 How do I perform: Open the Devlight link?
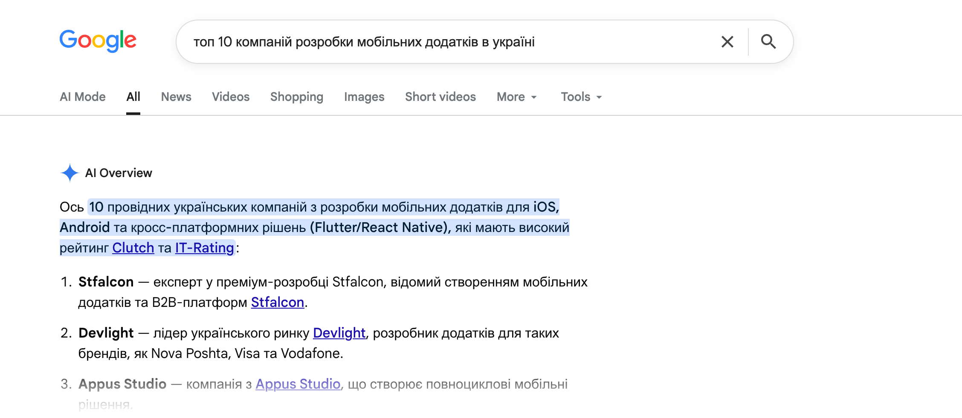(x=339, y=333)
